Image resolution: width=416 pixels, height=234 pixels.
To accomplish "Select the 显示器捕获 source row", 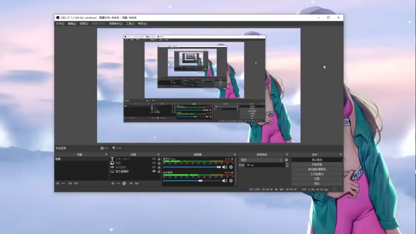I will click(x=135, y=172).
